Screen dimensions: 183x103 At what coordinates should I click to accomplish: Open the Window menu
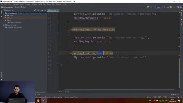coord(58,4)
